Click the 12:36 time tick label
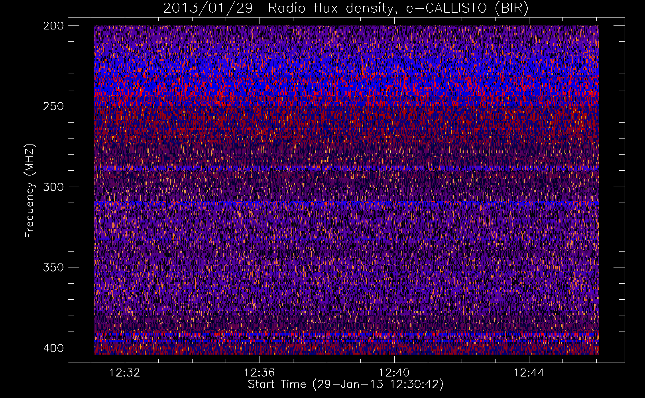This screenshot has height=398, width=645. pos(260,373)
